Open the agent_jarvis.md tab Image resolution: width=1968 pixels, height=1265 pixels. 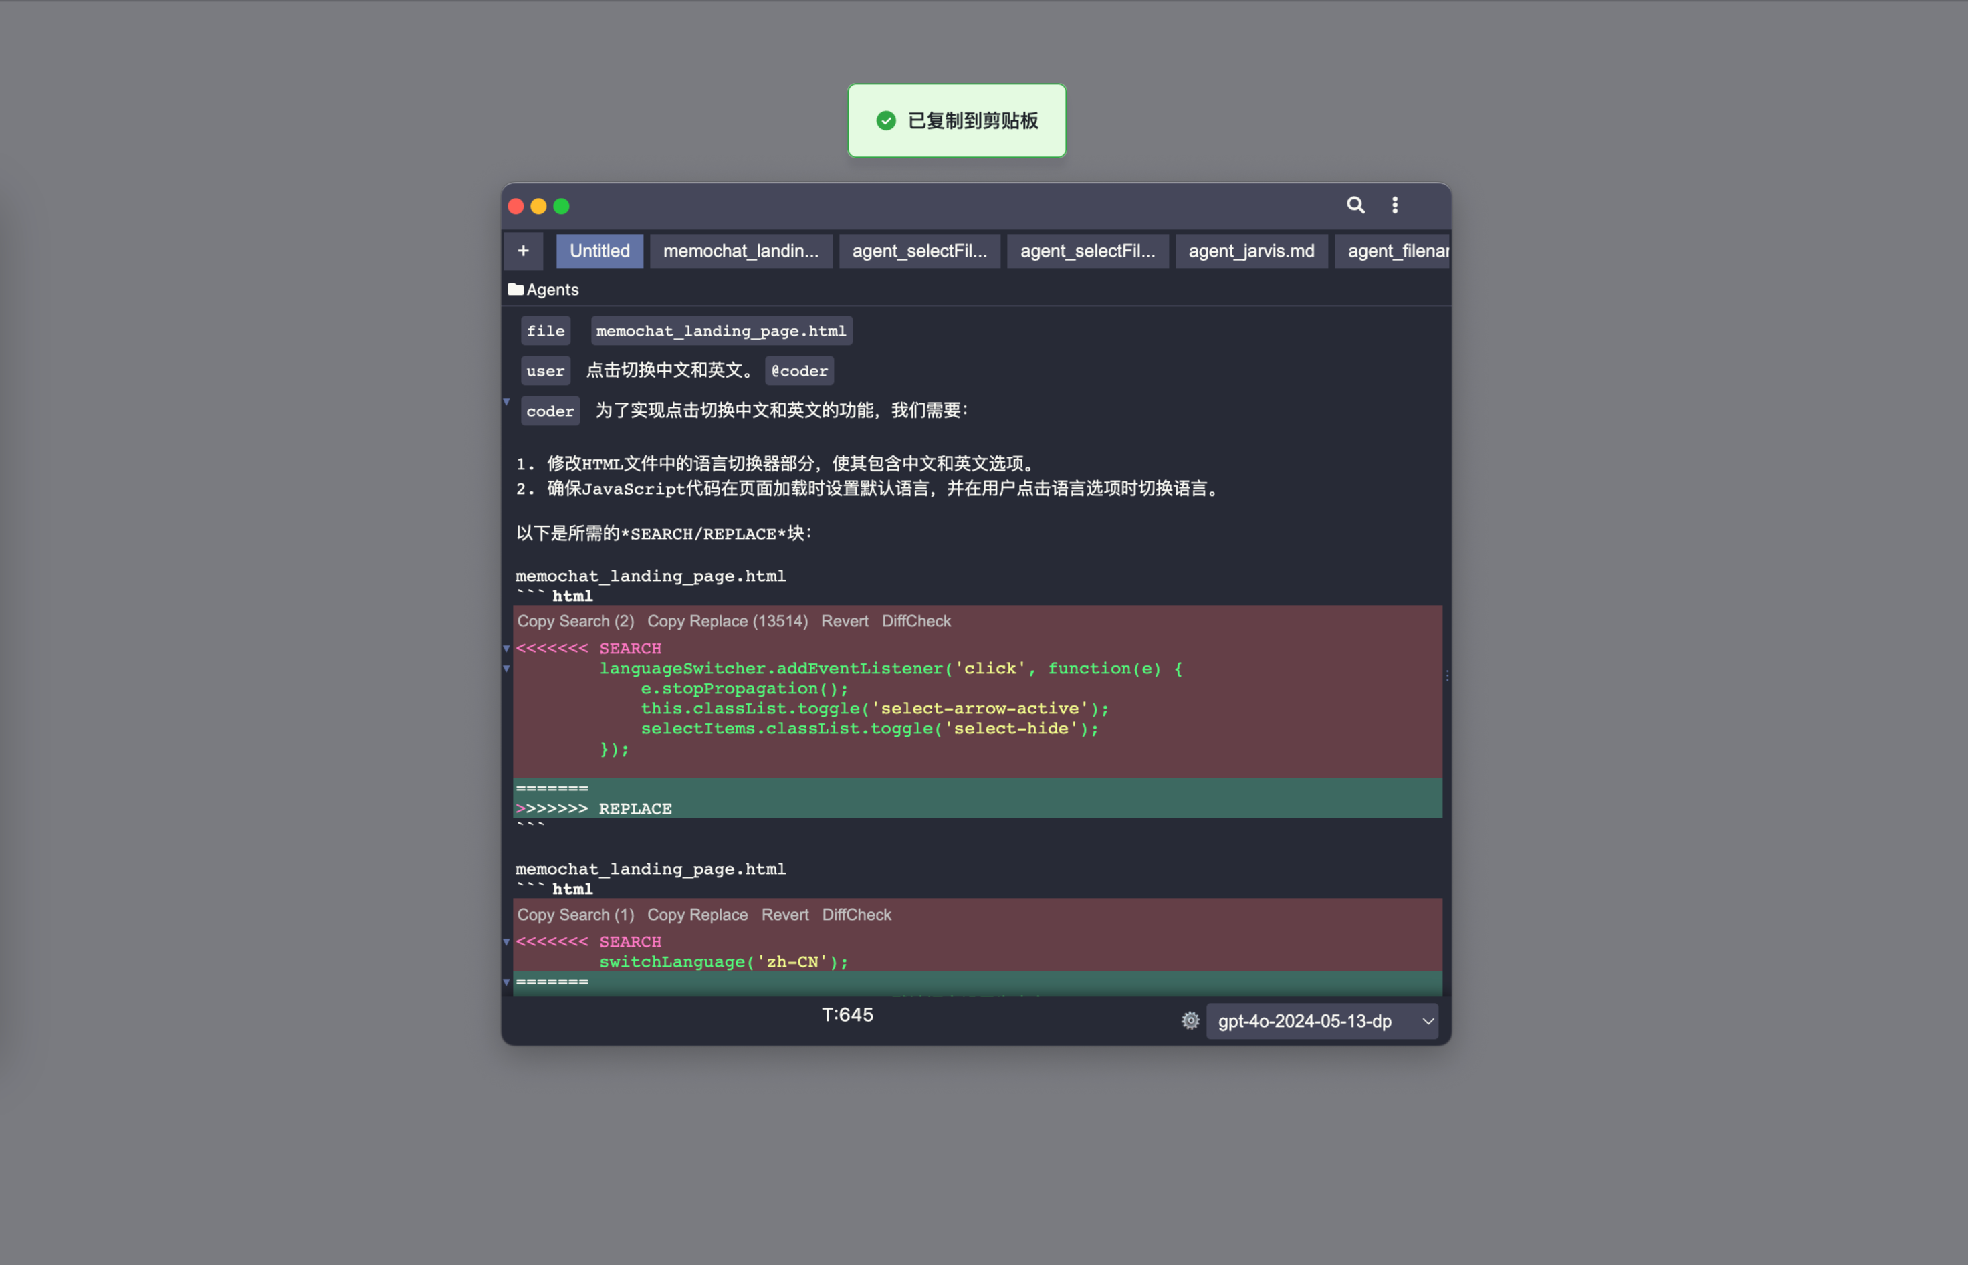[1251, 251]
